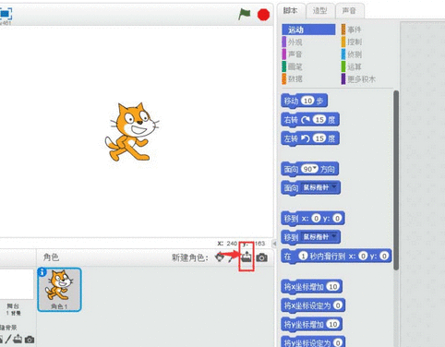This screenshot has width=445, height=347.
Task: Edit the 0 value in 将x坐标设定为 block
Action: tap(338, 305)
